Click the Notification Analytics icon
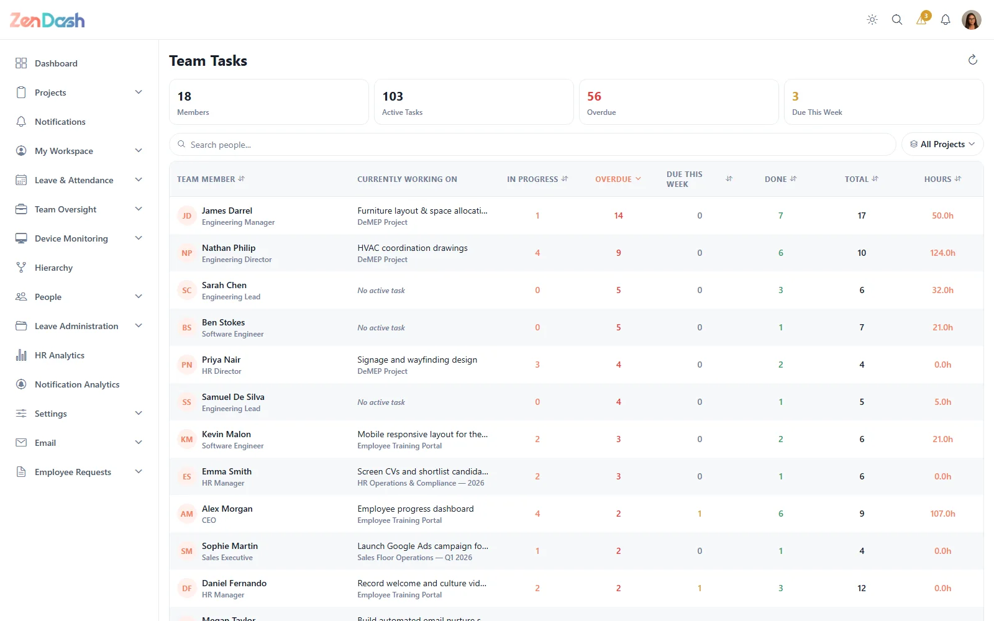The height and width of the screenshot is (621, 994). [21, 384]
